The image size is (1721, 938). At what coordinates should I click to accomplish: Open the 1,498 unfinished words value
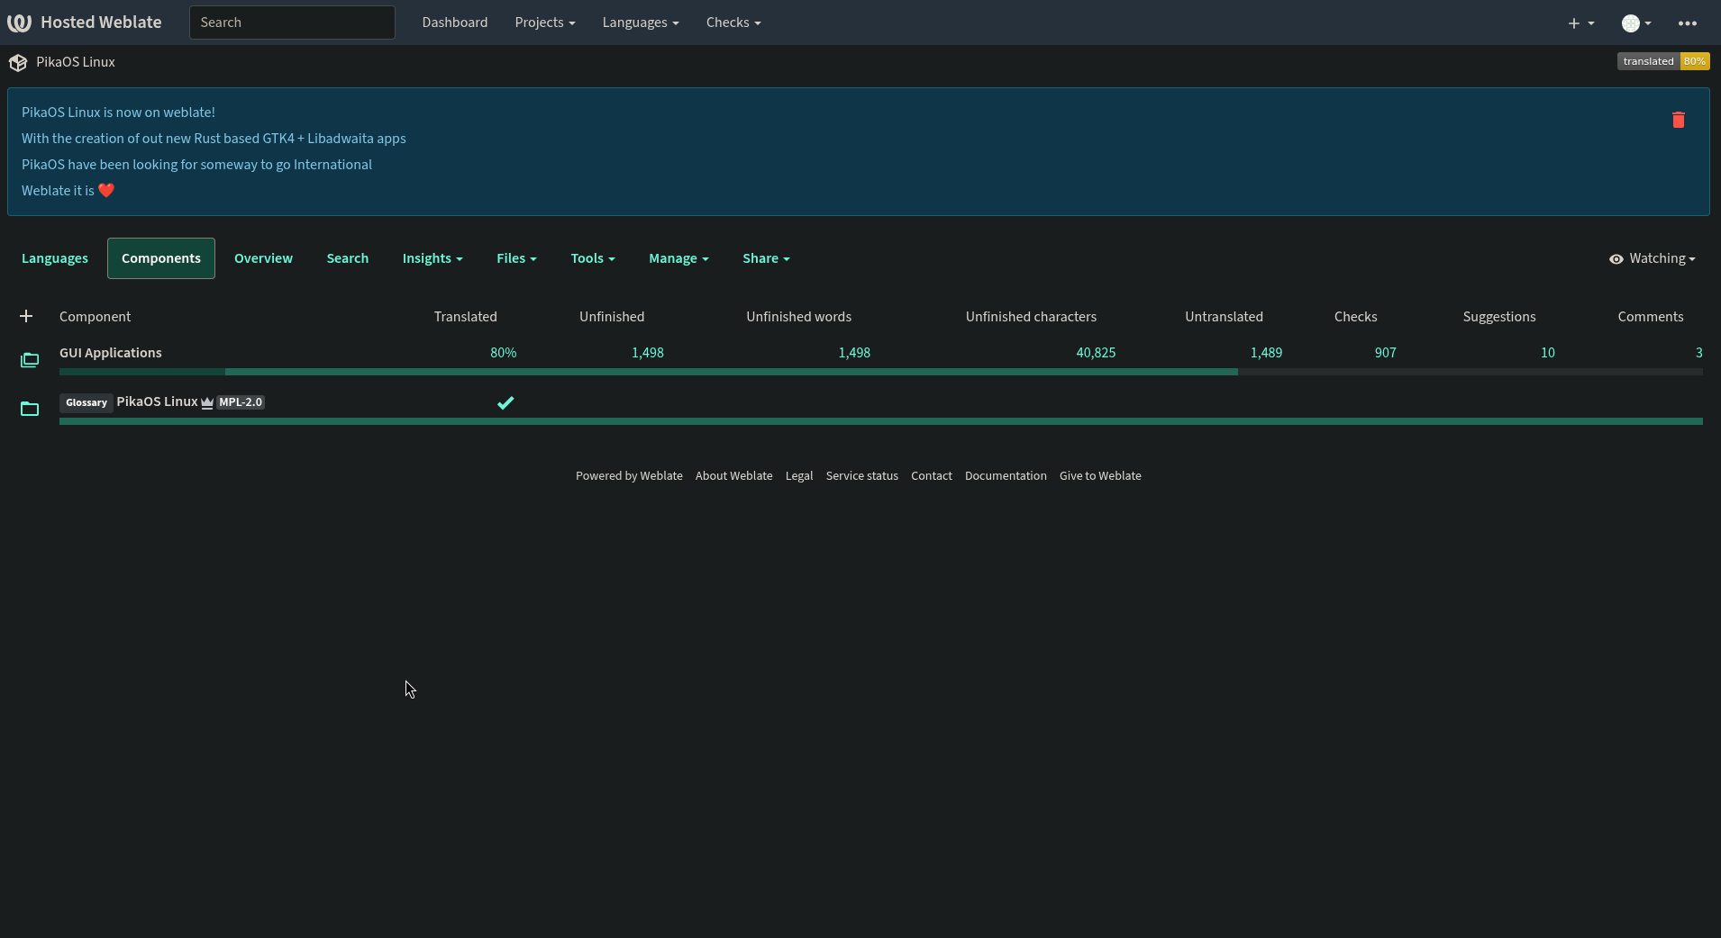(x=854, y=353)
